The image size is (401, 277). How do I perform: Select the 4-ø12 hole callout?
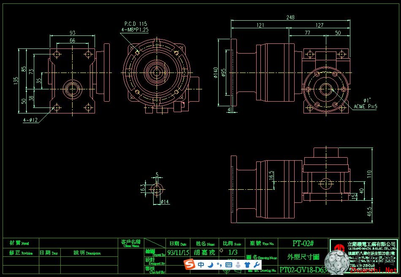coord(30,120)
